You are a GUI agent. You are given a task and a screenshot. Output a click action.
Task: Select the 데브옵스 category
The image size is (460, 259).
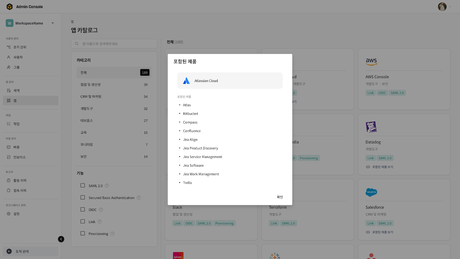click(x=114, y=121)
